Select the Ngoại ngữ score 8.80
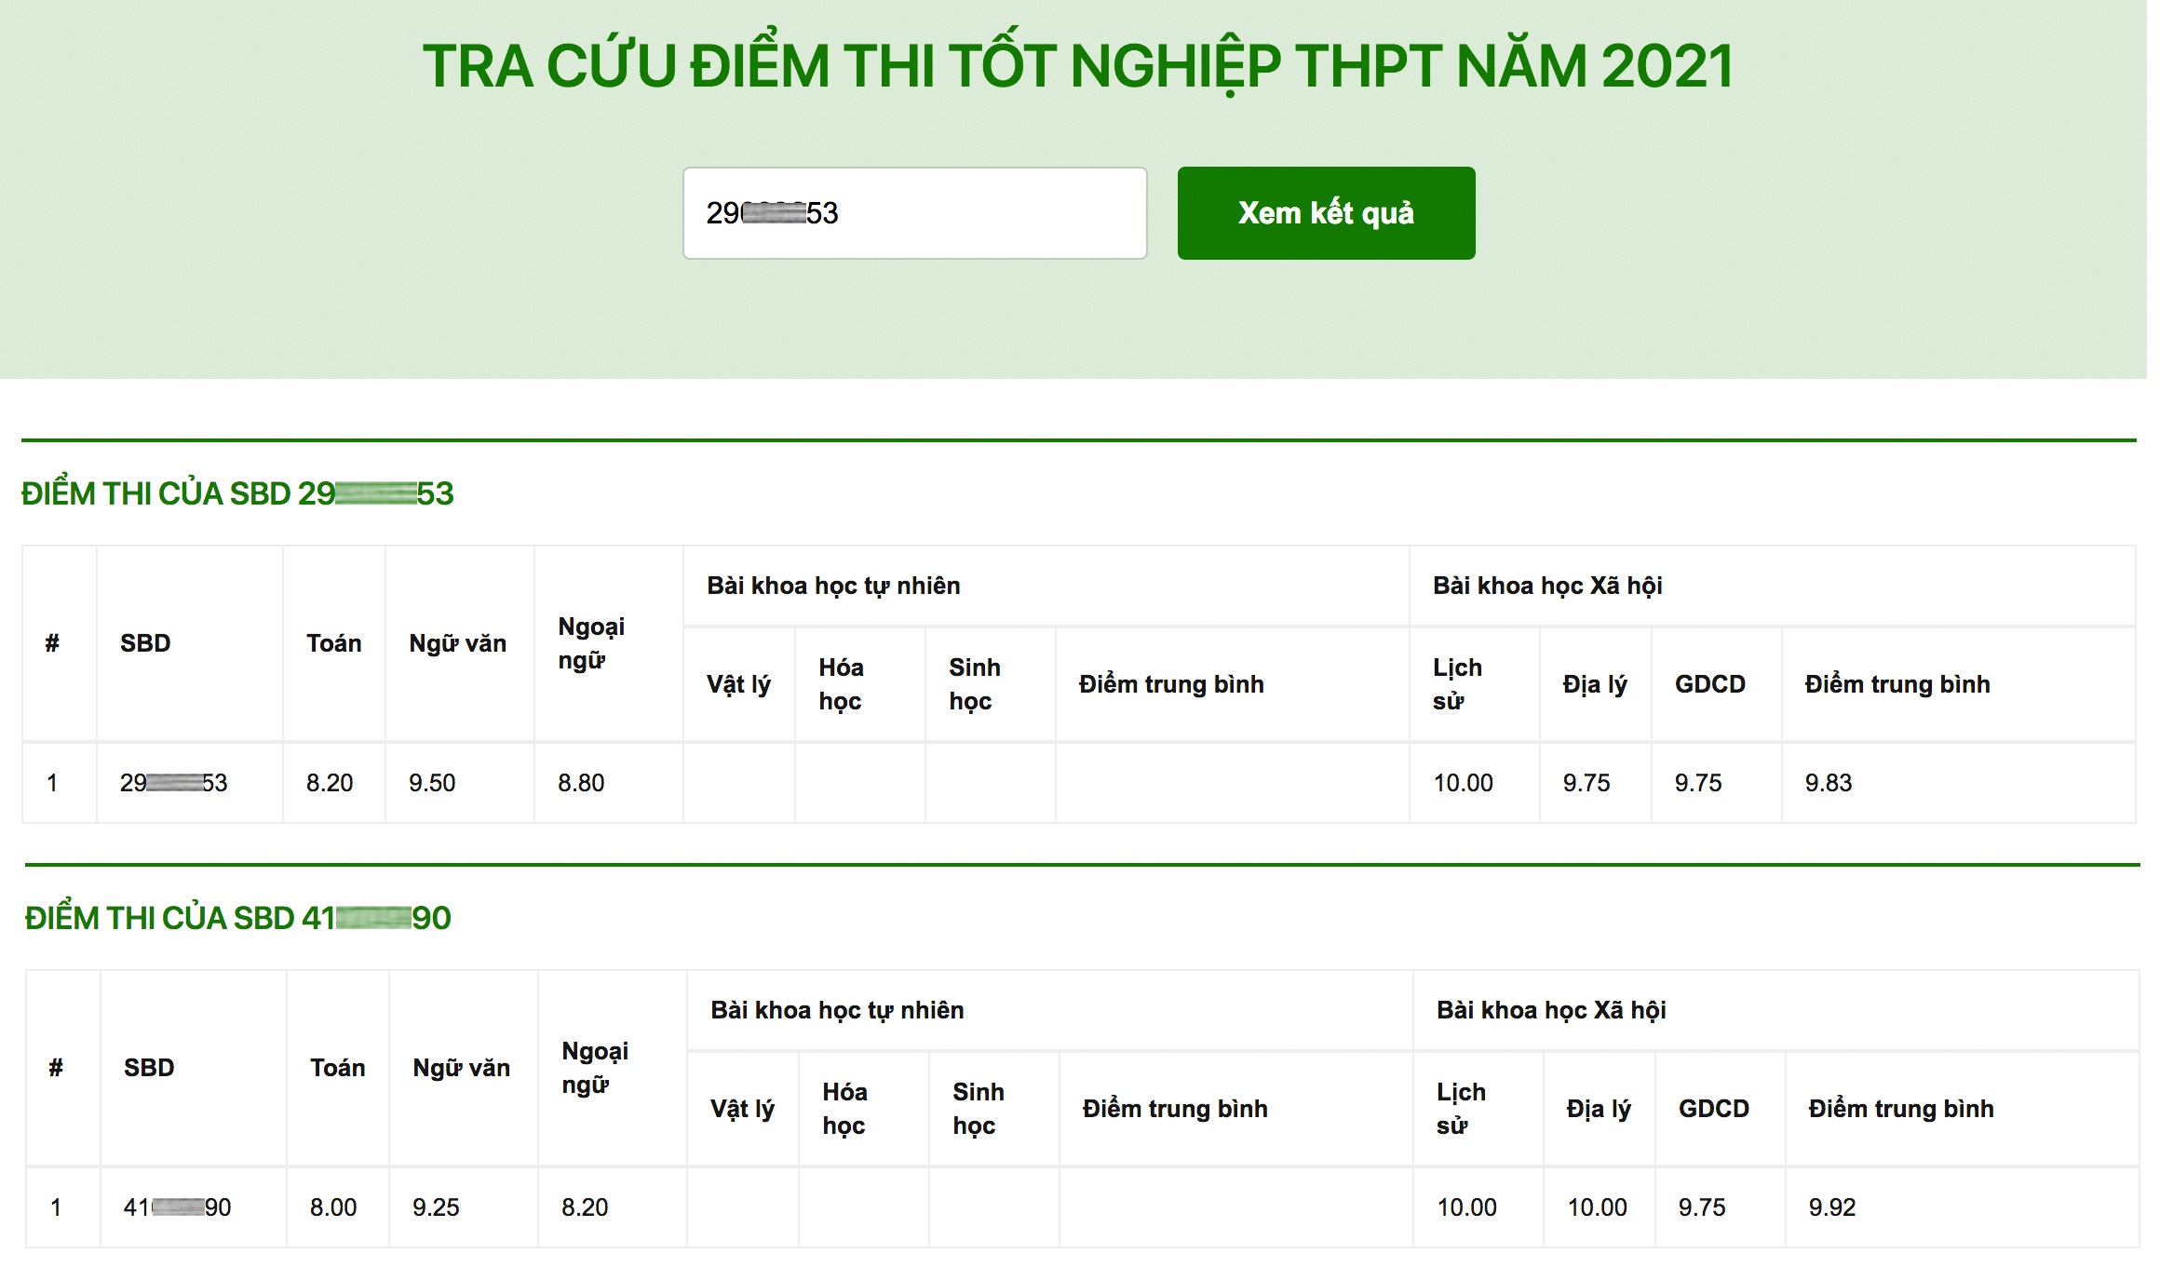Screen dimensions: 2160x1281 tap(581, 783)
